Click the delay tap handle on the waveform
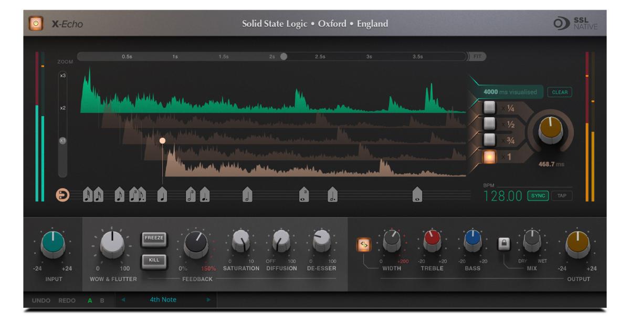The height and width of the screenshot is (319, 630). coord(162,141)
